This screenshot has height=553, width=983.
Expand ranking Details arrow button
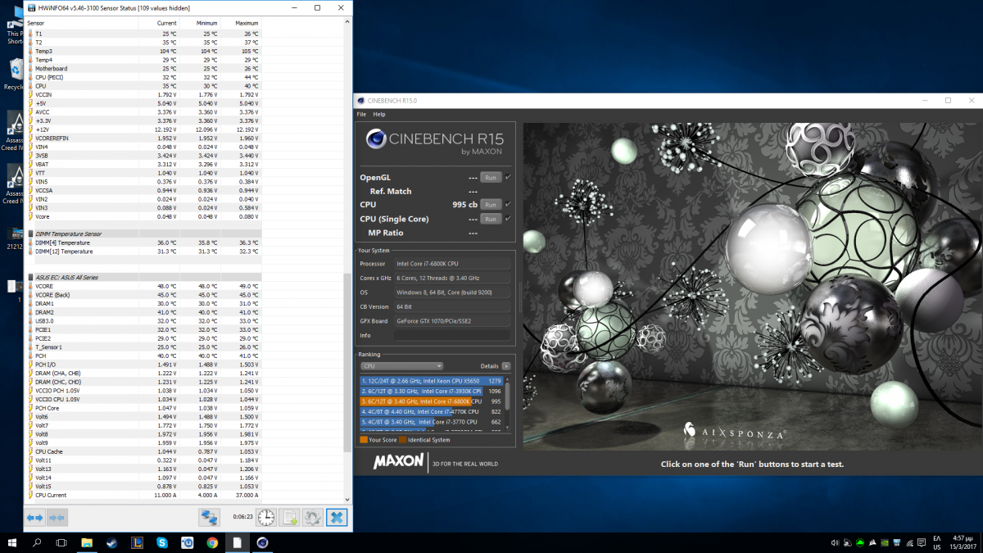coord(506,366)
